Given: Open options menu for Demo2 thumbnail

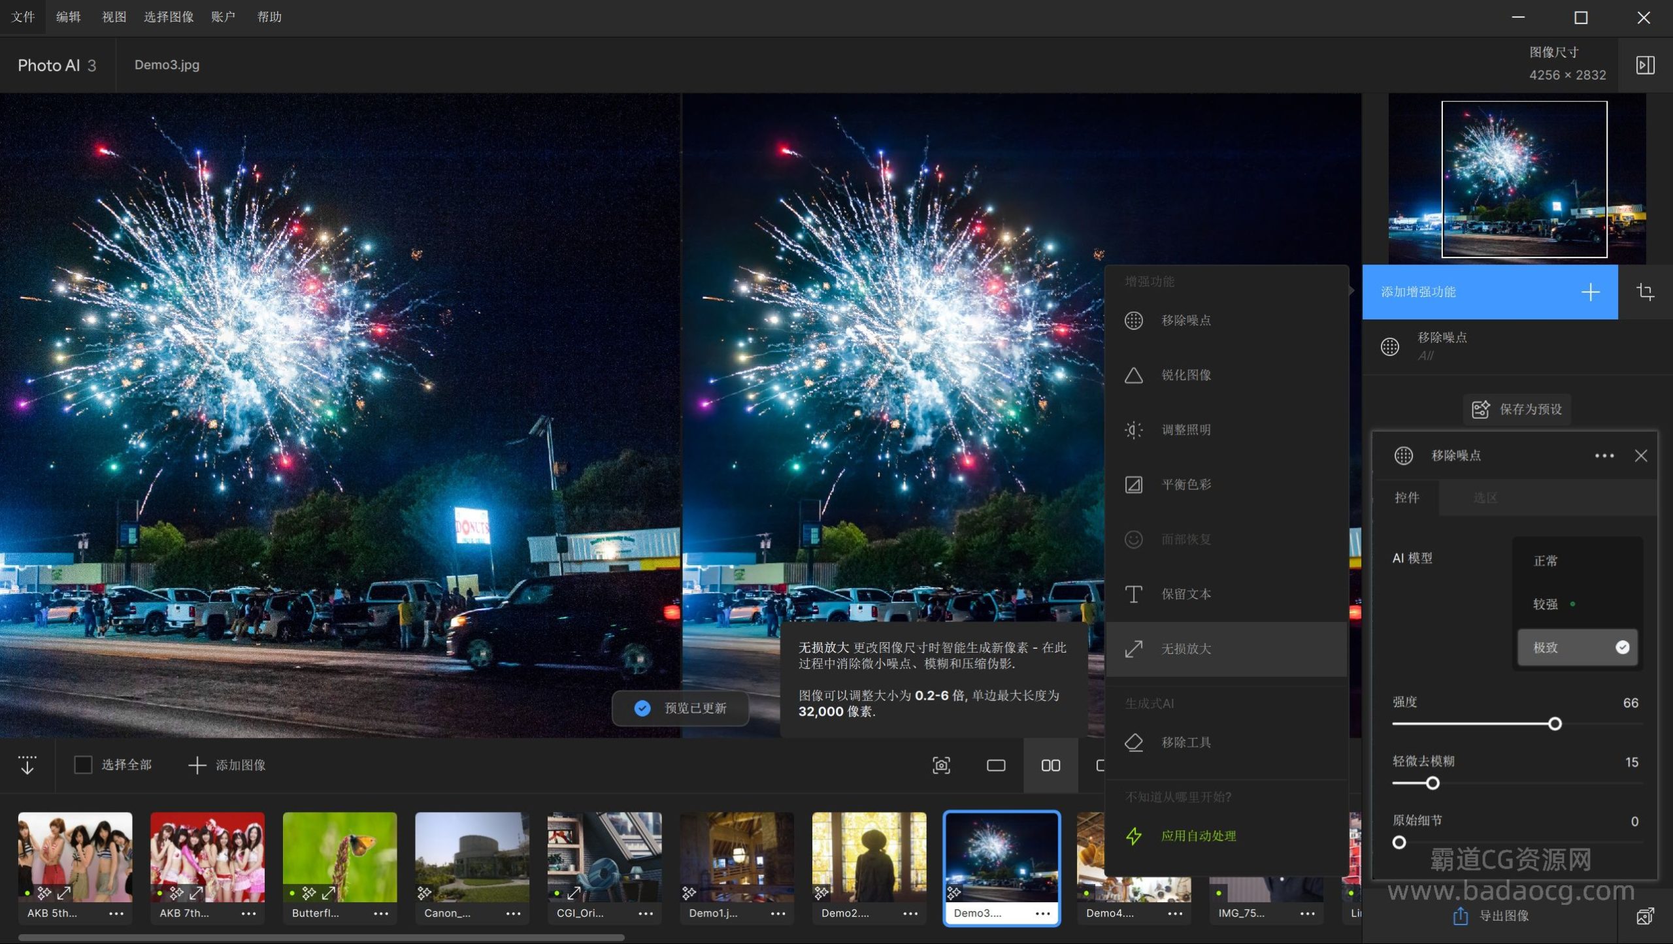Looking at the screenshot, I should [910, 913].
